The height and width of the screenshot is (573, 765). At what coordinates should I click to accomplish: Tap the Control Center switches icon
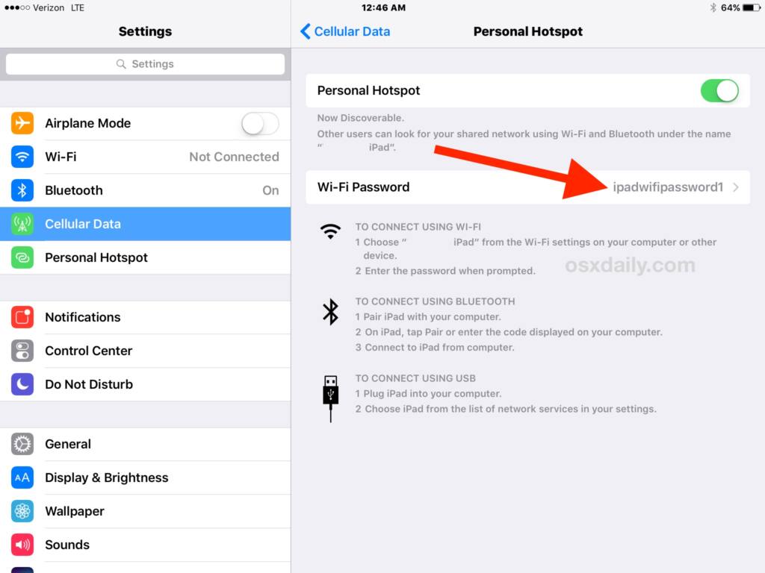(22, 351)
